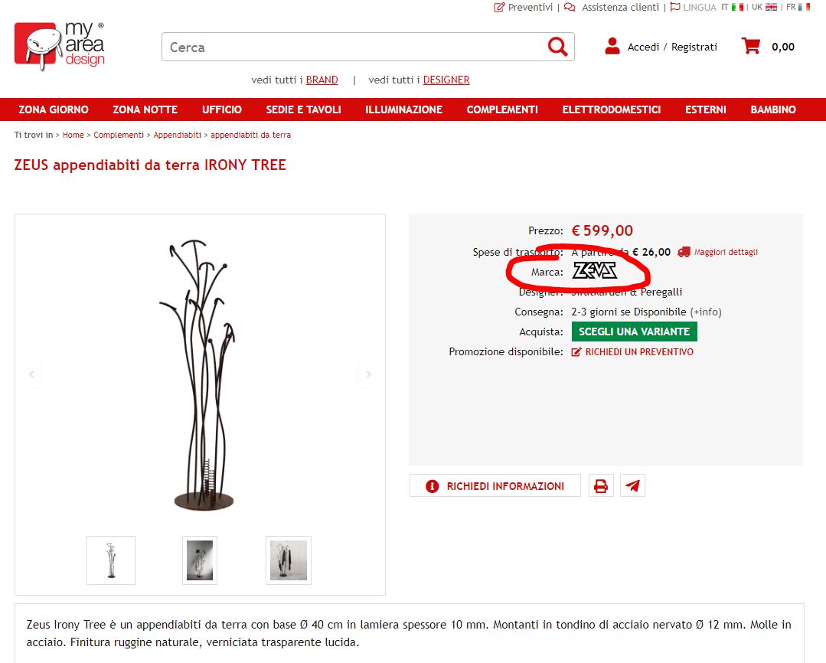
Task: Open the shopping cart icon
Action: tap(751, 47)
